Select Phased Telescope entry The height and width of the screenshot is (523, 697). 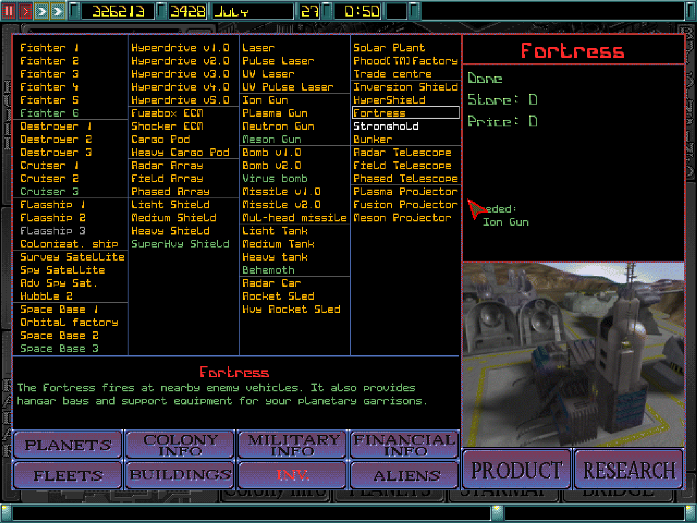pyautogui.click(x=406, y=179)
